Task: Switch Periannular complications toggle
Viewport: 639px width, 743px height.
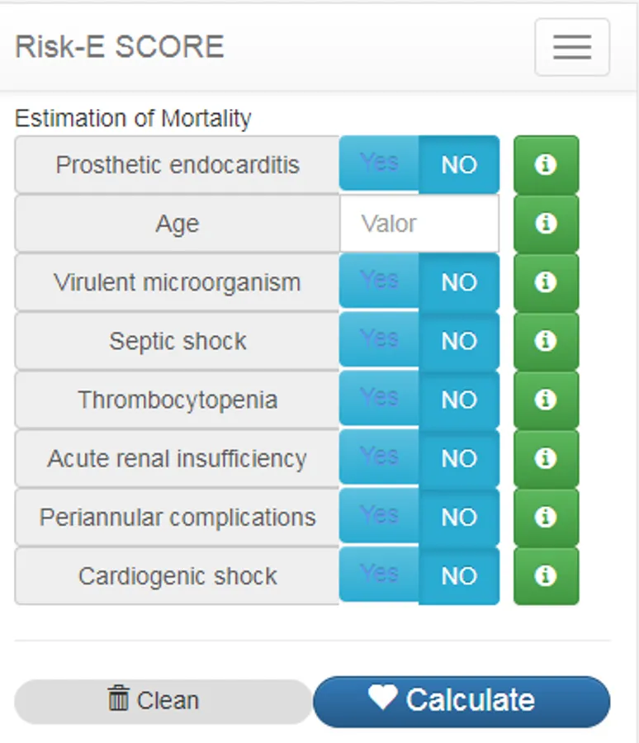Action: [419, 517]
